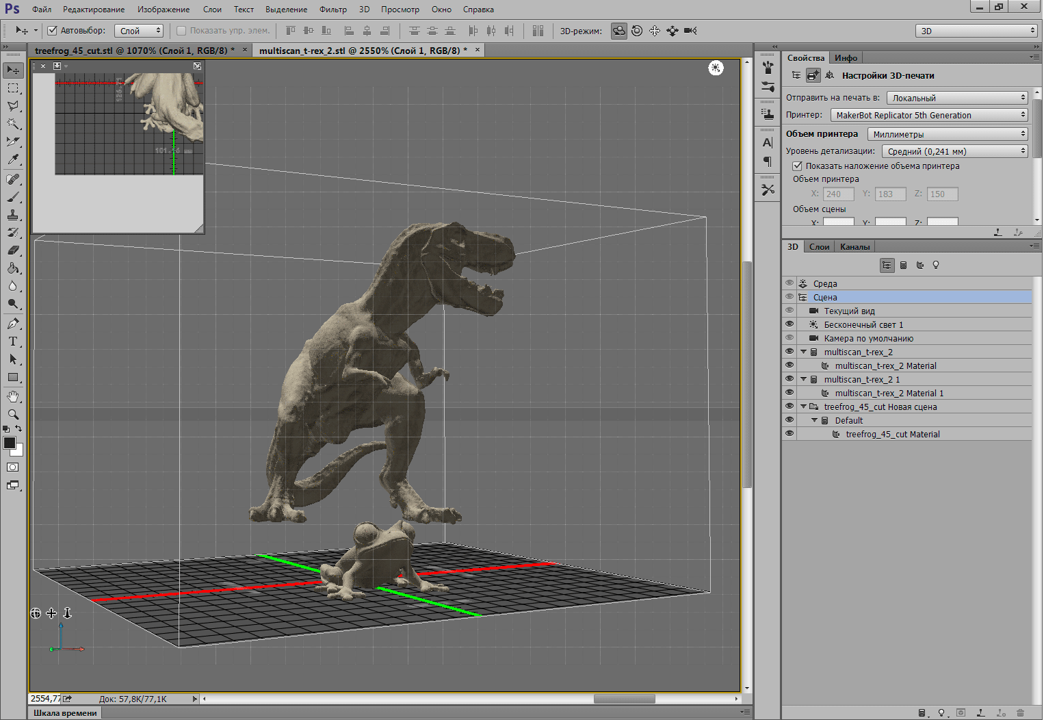
Task: Select the Move tool in toolbox
Action: coord(13,70)
